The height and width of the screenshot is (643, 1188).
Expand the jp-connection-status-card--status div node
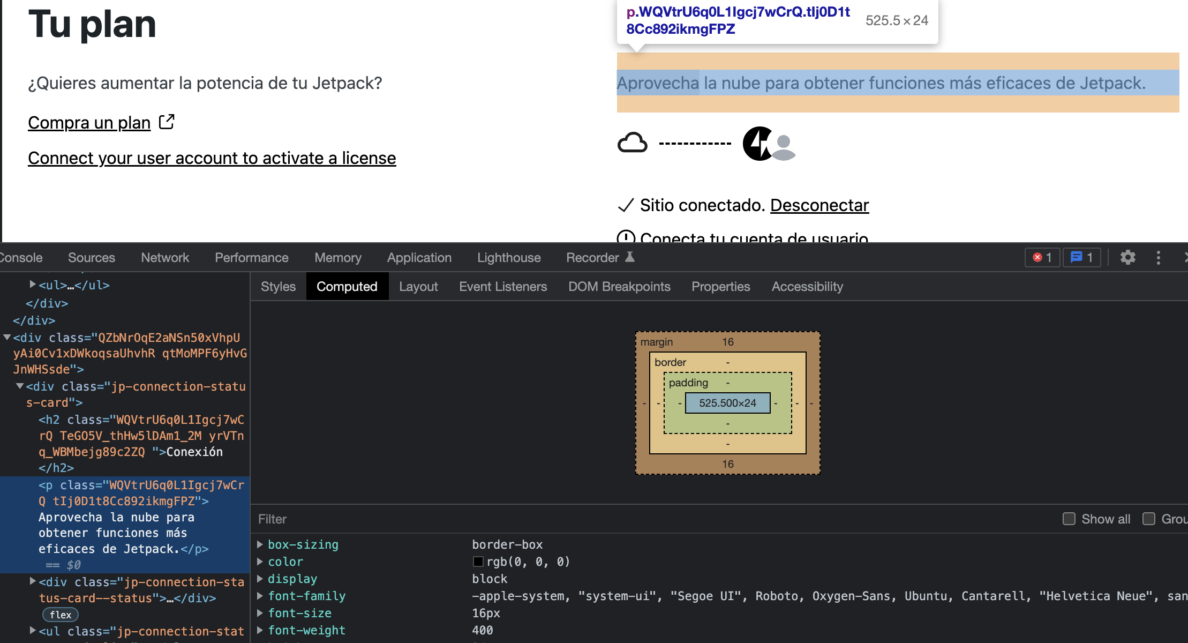[33, 581]
